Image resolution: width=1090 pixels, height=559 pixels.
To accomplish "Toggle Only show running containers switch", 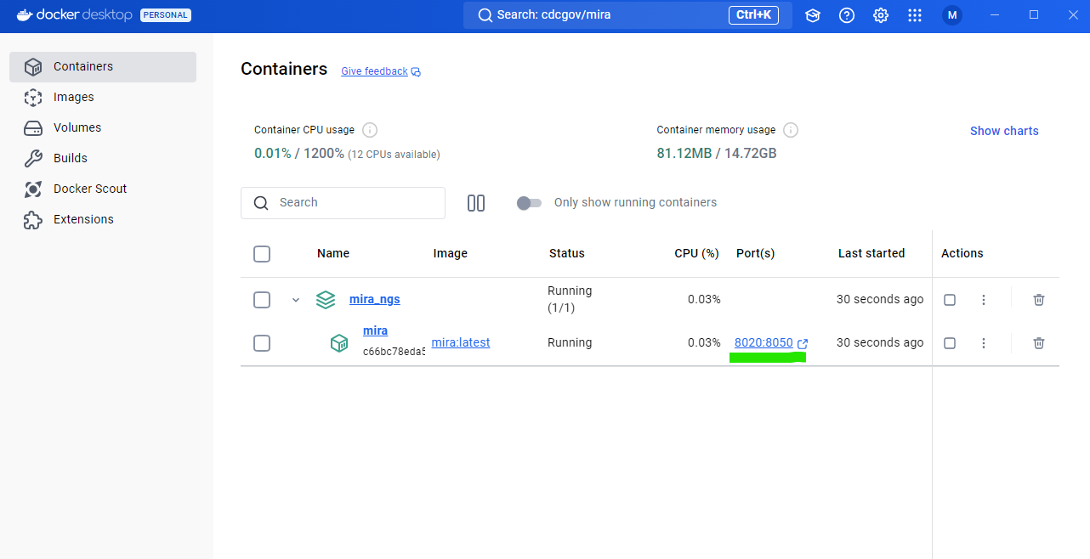I will pyautogui.click(x=529, y=203).
